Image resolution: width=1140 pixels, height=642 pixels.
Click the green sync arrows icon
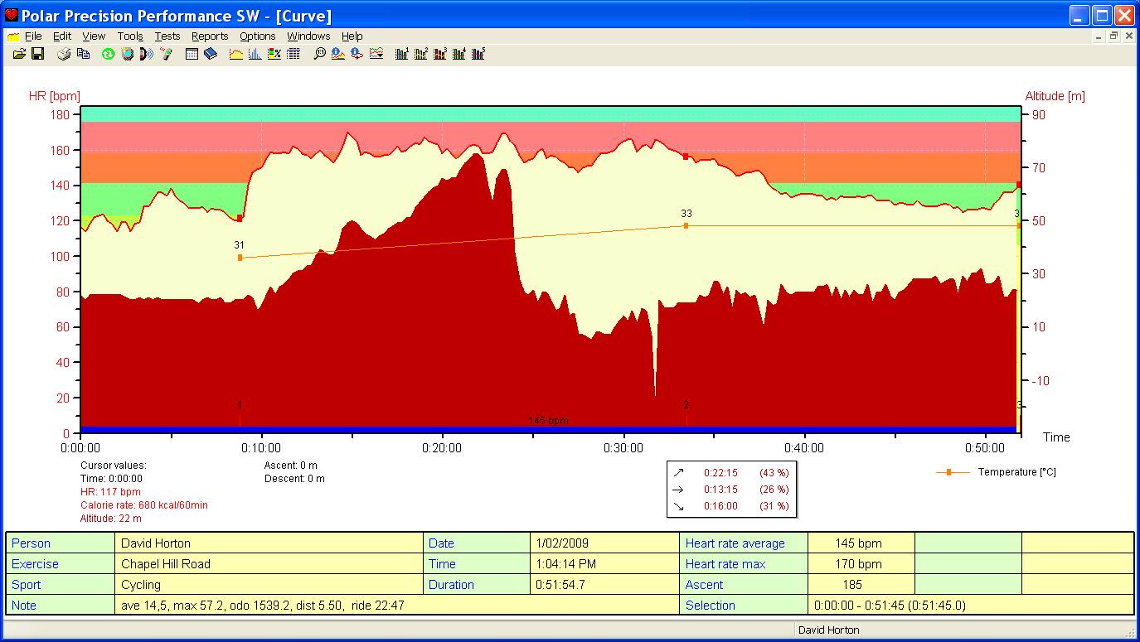click(108, 54)
